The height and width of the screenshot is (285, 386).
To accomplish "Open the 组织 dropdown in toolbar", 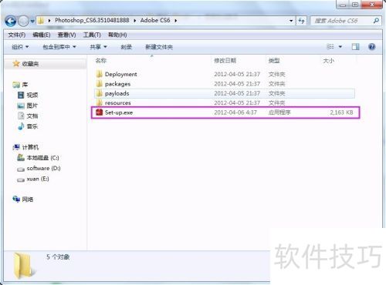I will [x=20, y=47].
